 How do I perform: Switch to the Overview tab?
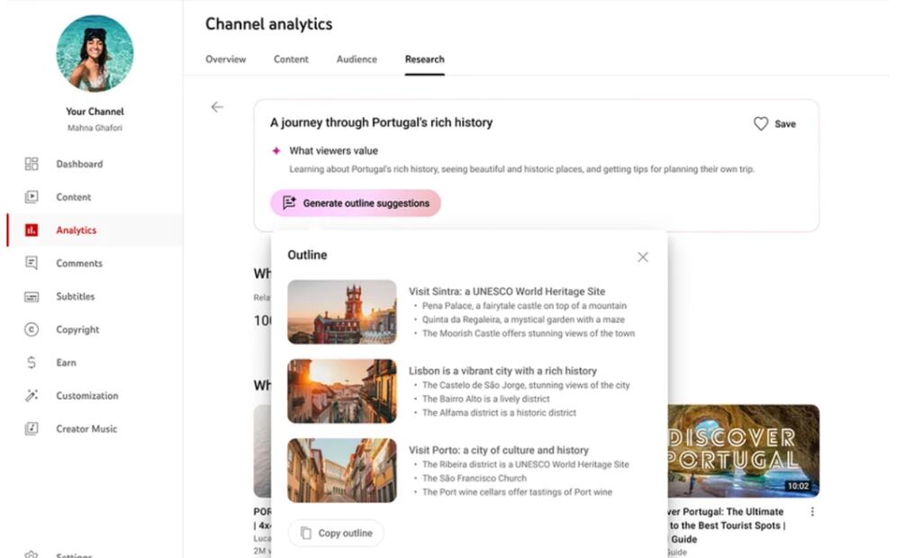(x=225, y=59)
